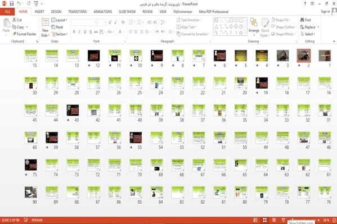
Task: Open the Section dropdown menu
Action: click(x=60, y=34)
